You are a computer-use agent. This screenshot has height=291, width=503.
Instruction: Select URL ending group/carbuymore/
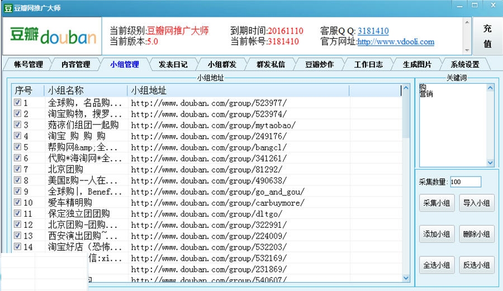[x=218, y=203]
